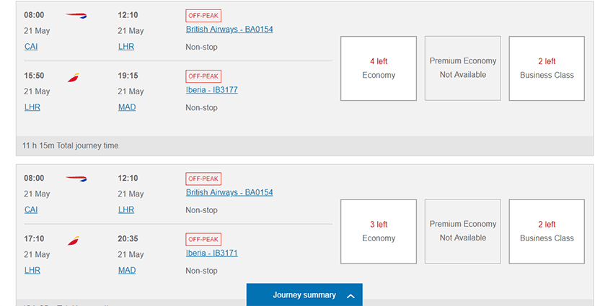Click Iberia logo on 17:10 flight
613x306 pixels.
(74, 240)
